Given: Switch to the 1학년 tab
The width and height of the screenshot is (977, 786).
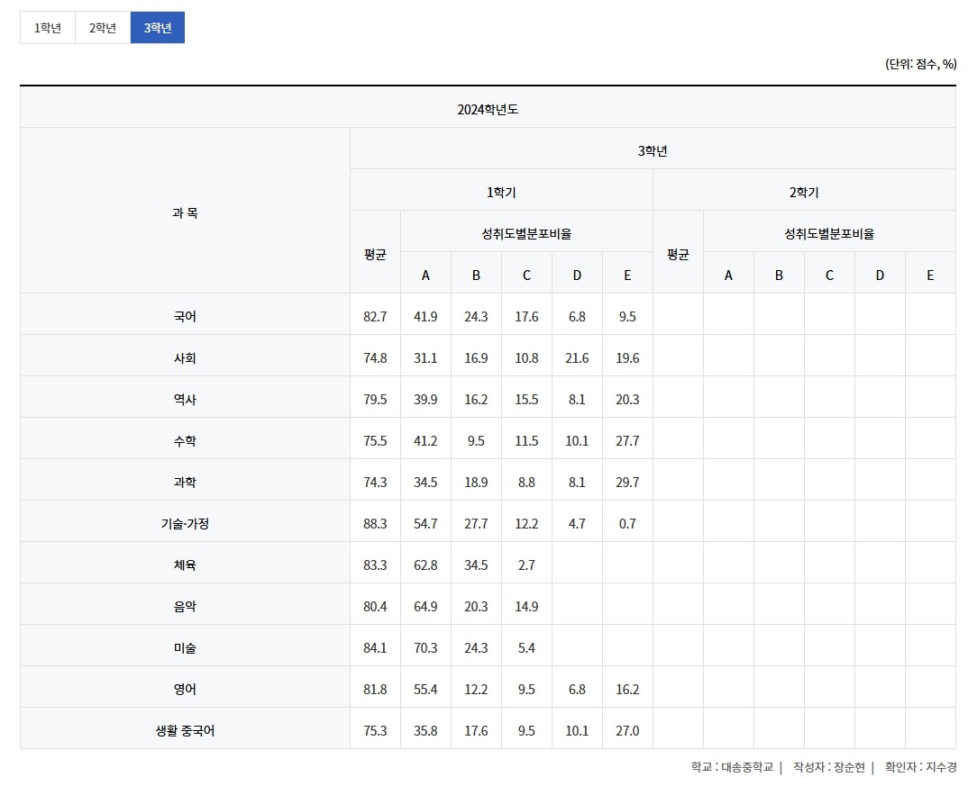Looking at the screenshot, I should click(x=48, y=28).
